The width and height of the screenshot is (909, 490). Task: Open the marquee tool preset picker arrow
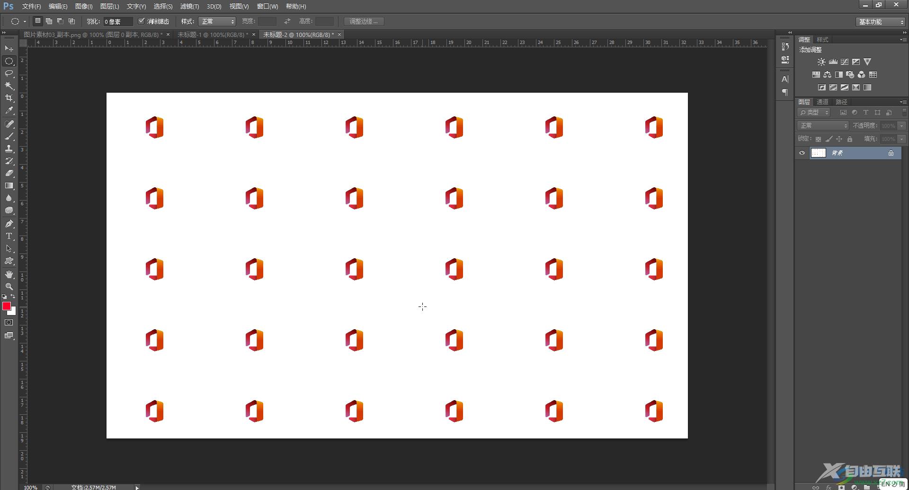25,21
